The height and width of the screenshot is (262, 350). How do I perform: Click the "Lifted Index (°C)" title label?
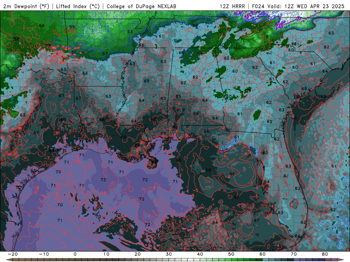point(78,6)
